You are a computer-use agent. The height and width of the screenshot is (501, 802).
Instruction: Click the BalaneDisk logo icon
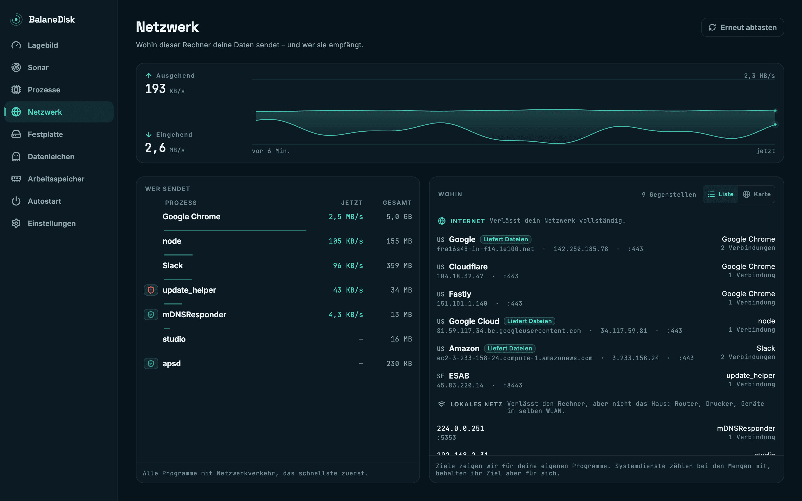(x=16, y=19)
